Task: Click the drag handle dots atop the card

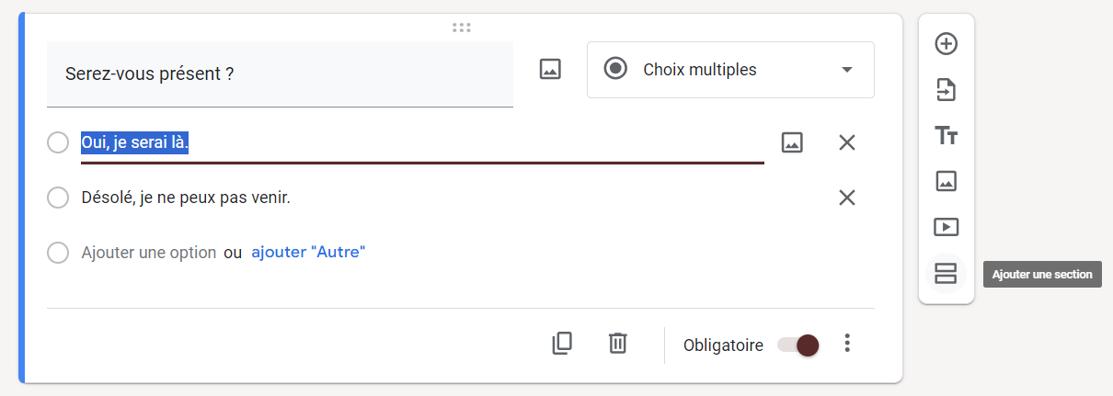Action: click(x=462, y=28)
